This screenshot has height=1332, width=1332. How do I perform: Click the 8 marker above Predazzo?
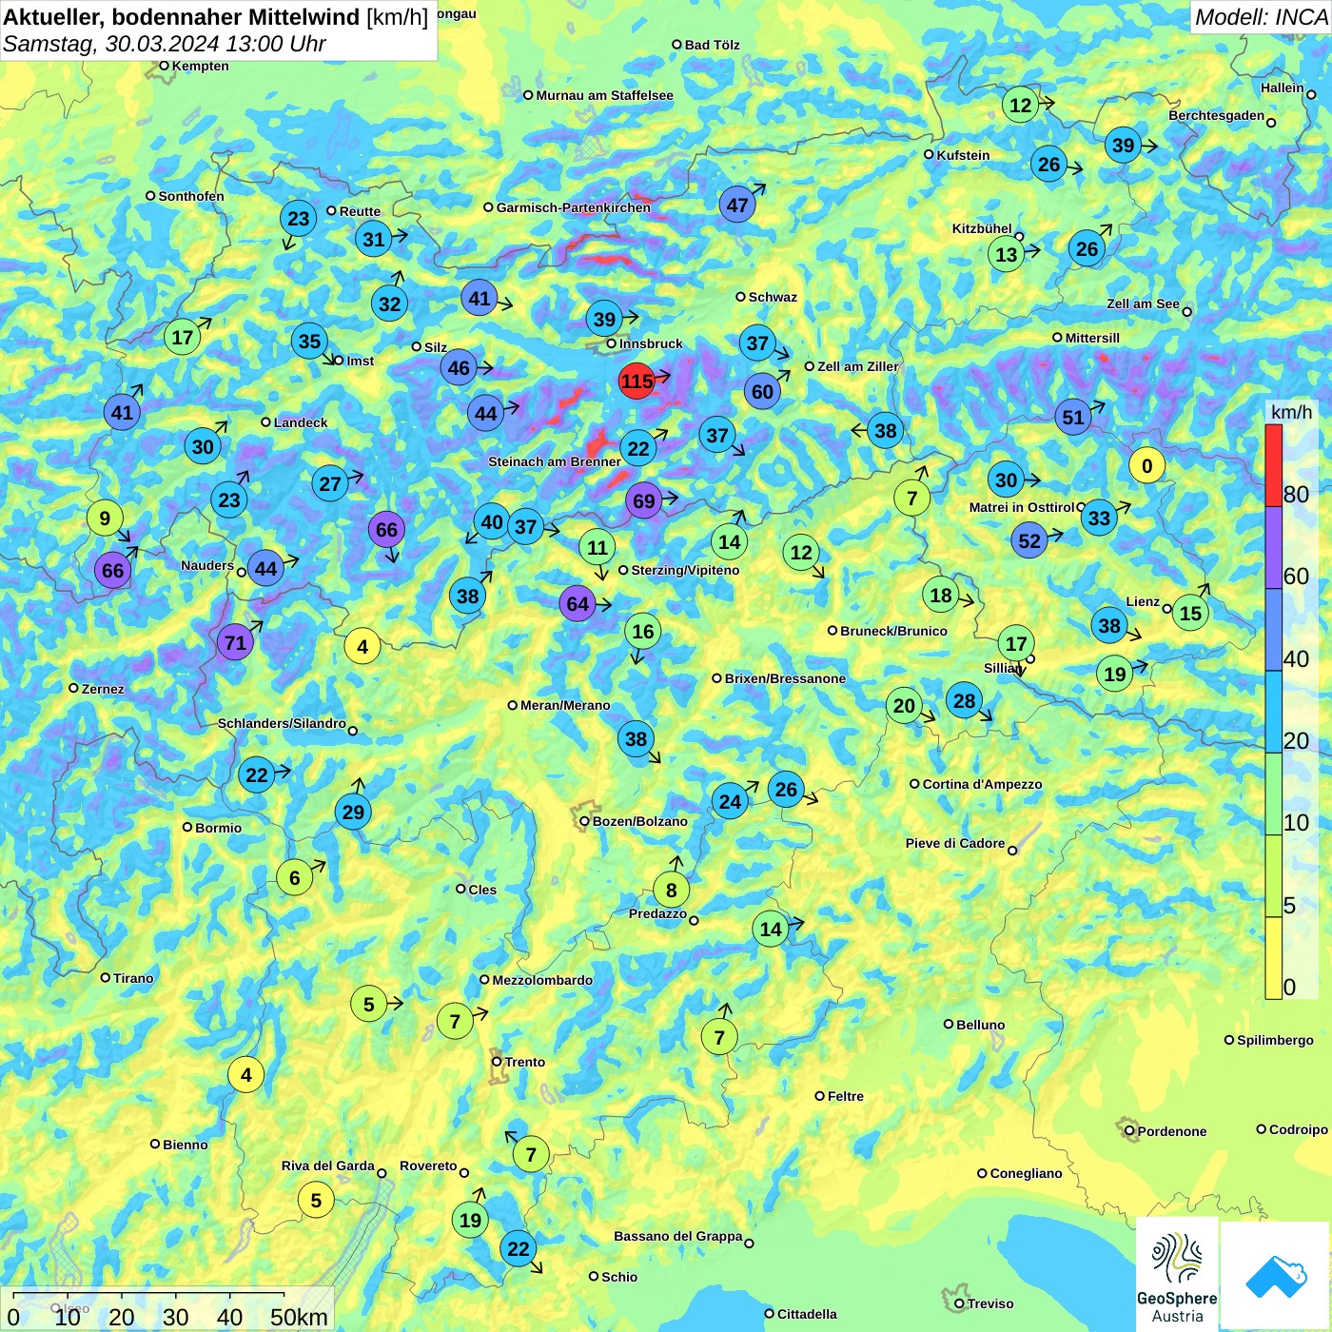pyautogui.click(x=671, y=890)
